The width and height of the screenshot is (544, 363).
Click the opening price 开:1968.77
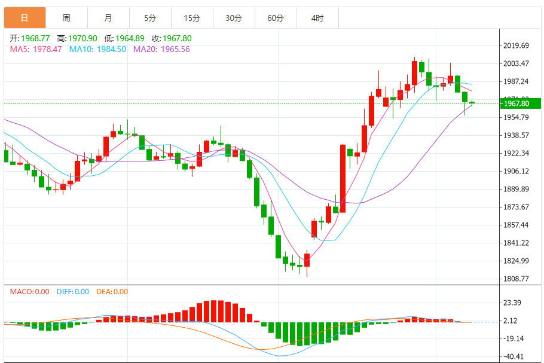(x=30, y=38)
